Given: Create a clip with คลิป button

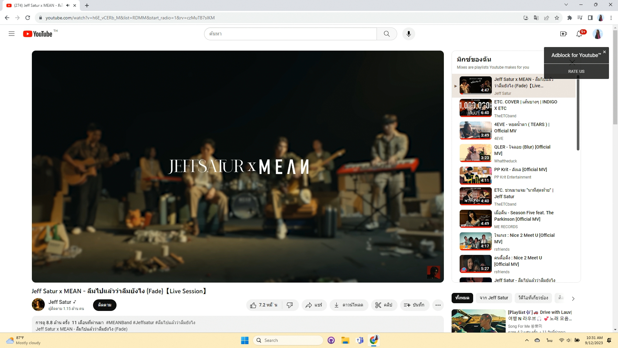Looking at the screenshot, I should [384, 305].
